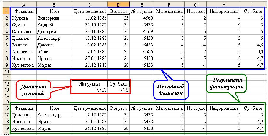This screenshot has width=268, height=136.
Task: Select column header F
Action: 169,5
